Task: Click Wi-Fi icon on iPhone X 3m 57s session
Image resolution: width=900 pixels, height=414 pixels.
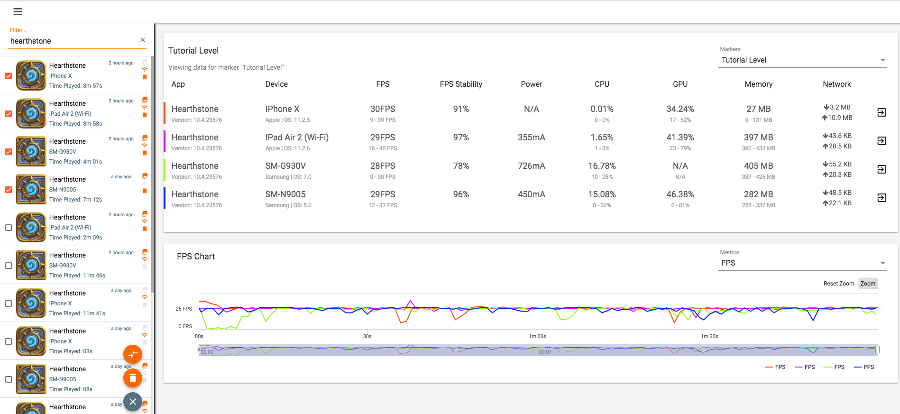Action: (145, 70)
